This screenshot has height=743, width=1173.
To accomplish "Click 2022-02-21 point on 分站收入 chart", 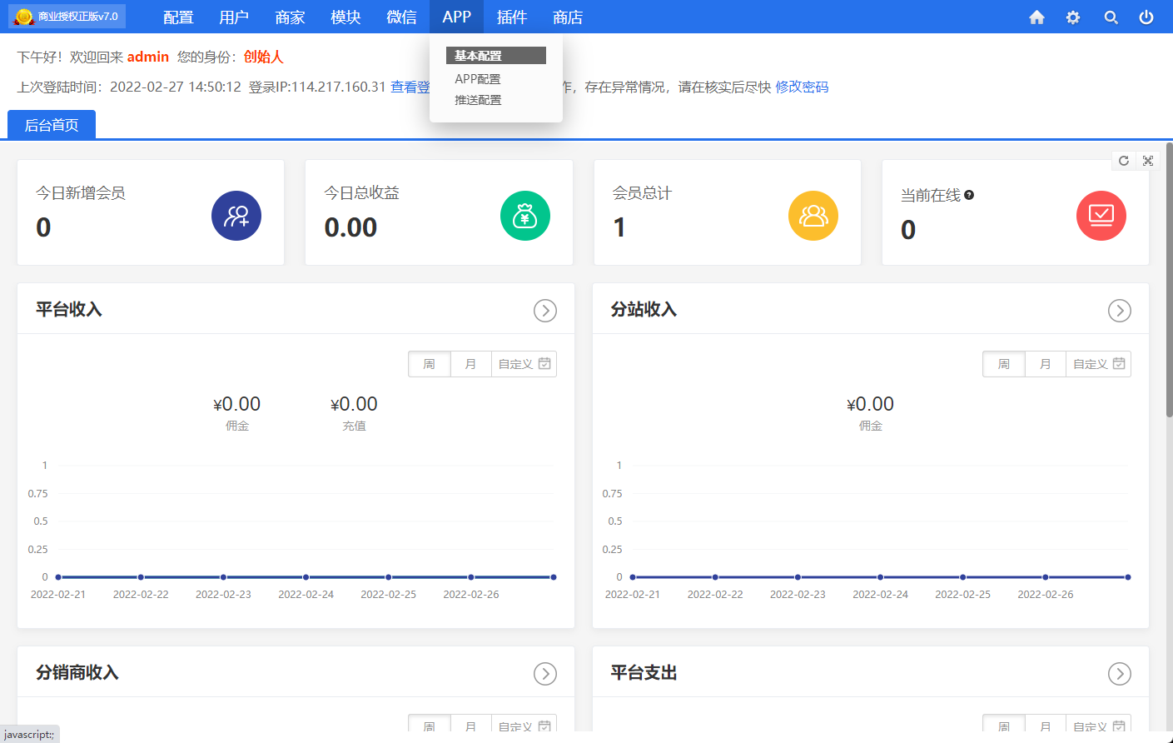I will tap(633, 577).
